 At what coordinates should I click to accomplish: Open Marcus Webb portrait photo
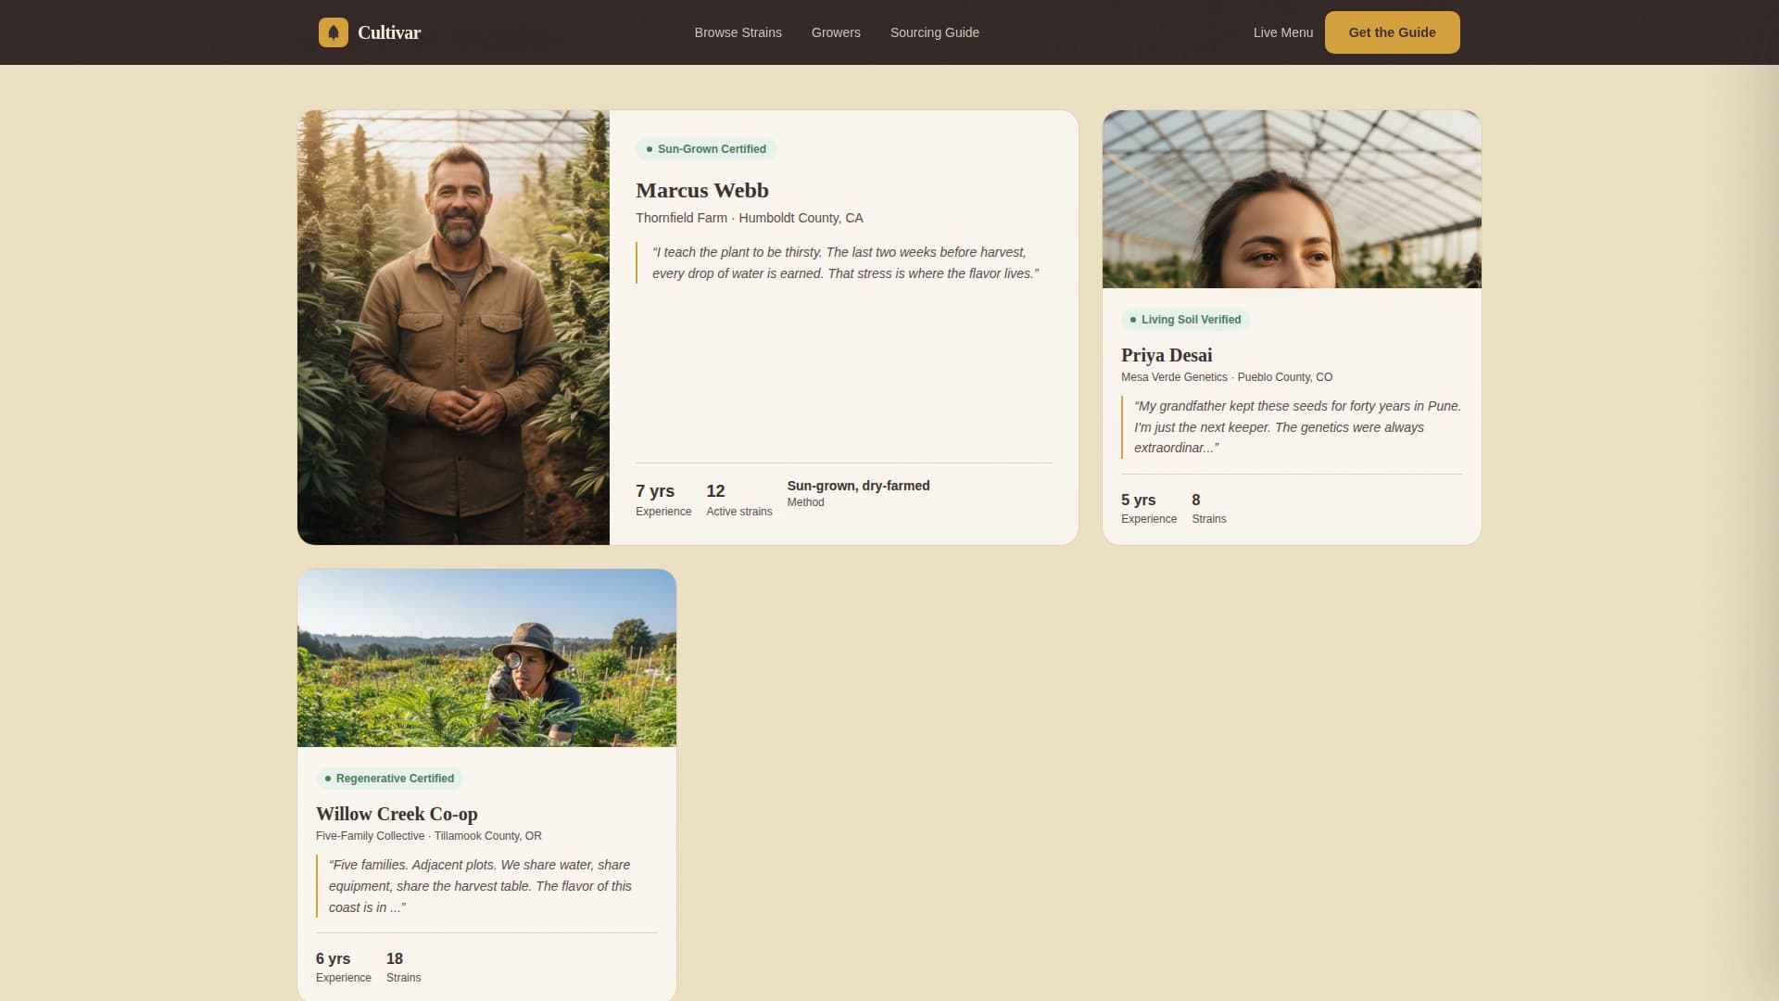click(x=453, y=327)
